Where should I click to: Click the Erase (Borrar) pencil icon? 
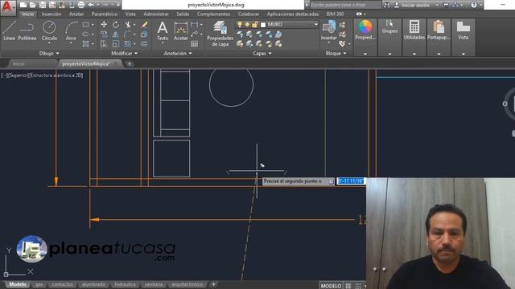[x=144, y=25]
